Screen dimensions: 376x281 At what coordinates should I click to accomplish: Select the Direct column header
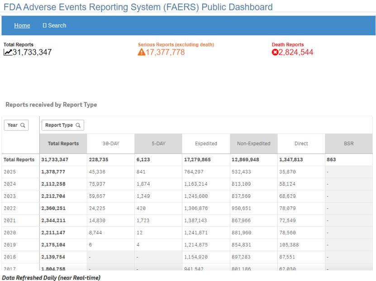click(301, 143)
